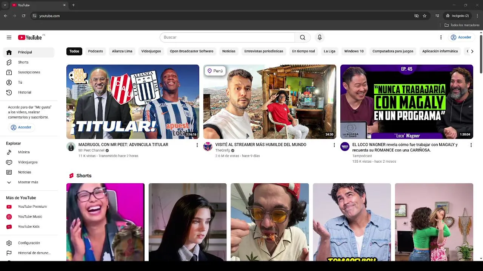Screen dimensions: 483x271
Task: Go to Shorts in sidebar
Action: [x=29, y=62]
